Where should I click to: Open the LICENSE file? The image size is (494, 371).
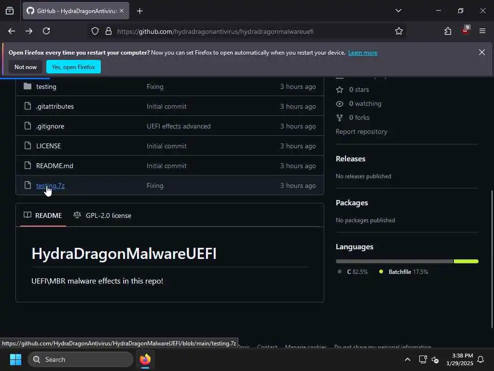[x=49, y=146]
